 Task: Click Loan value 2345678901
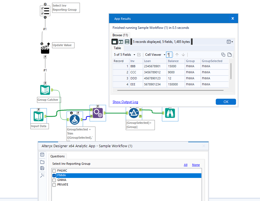155,66
